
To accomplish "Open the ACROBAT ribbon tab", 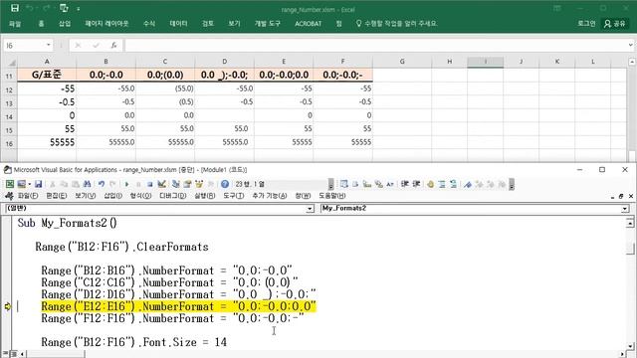I will click(308, 24).
